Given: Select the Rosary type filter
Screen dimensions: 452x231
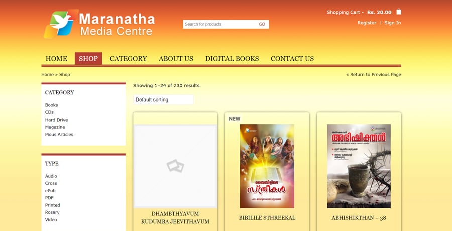Looking at the screenshot, I should (52, 212).
